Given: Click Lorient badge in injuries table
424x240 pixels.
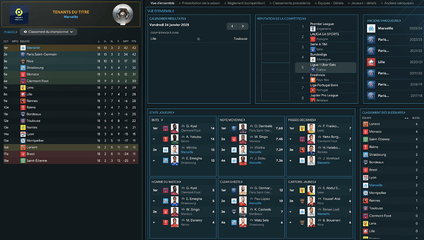Looking at the screenshot, I should [x=365, y=124].
